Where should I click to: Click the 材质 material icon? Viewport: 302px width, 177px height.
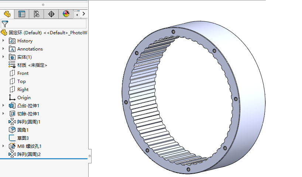pos(12,65)
